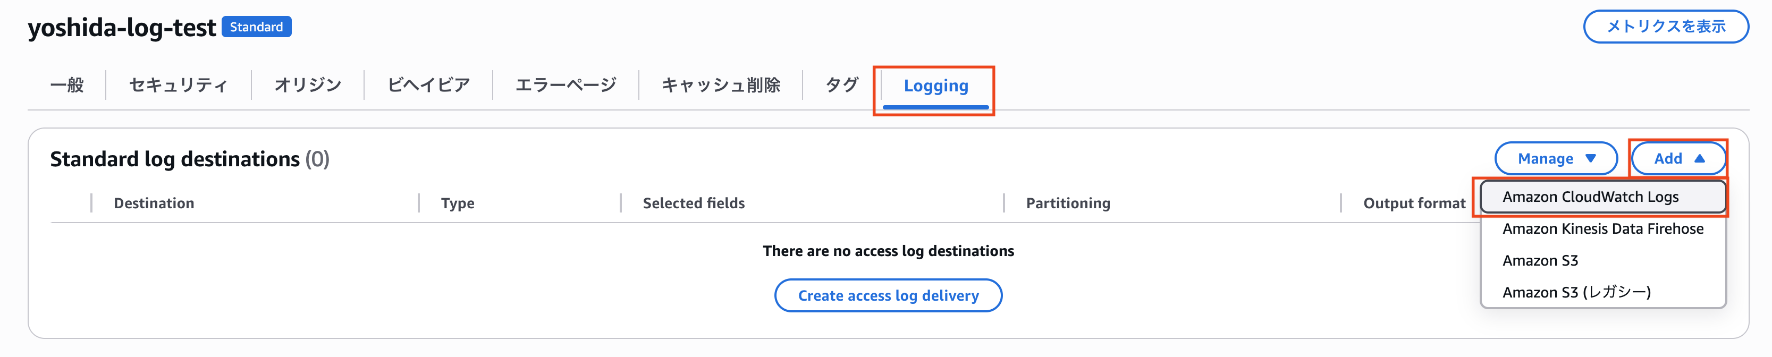Open the セキュリティ tab
This screenshot has width=1772, height=357.
[178, 86]
